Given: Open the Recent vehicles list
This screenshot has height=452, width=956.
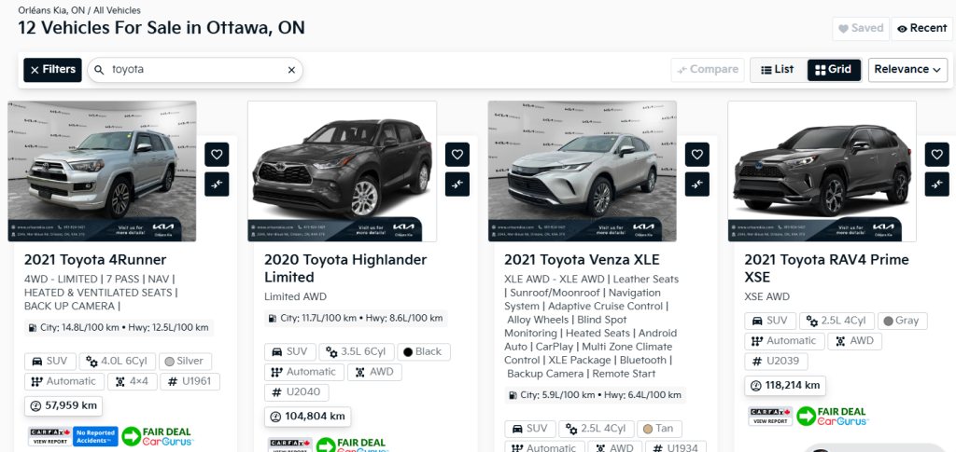Looking at the screenshot, I should coord(921,29).
